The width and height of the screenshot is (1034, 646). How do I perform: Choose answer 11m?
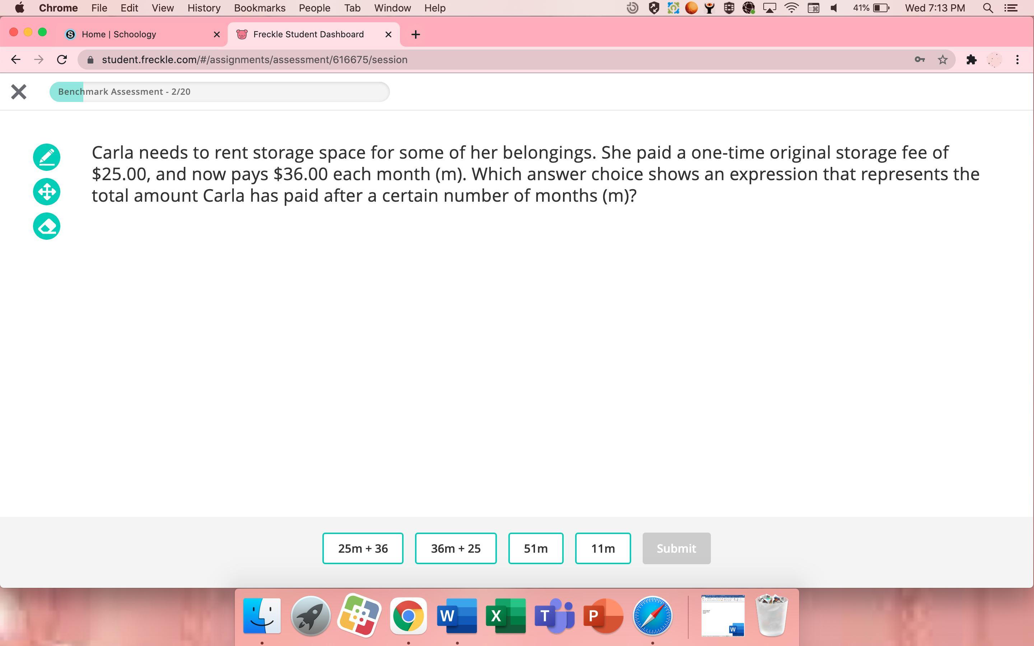tap(602, 548)
